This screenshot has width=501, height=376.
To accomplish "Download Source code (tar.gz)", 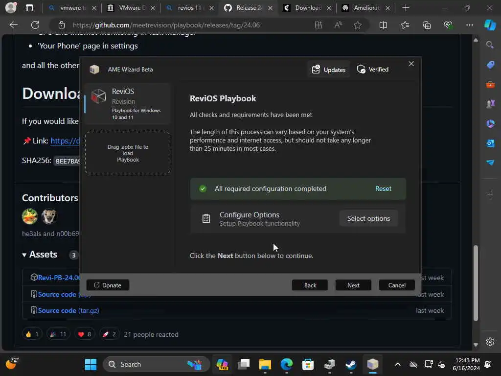I will tap(68, 310).
